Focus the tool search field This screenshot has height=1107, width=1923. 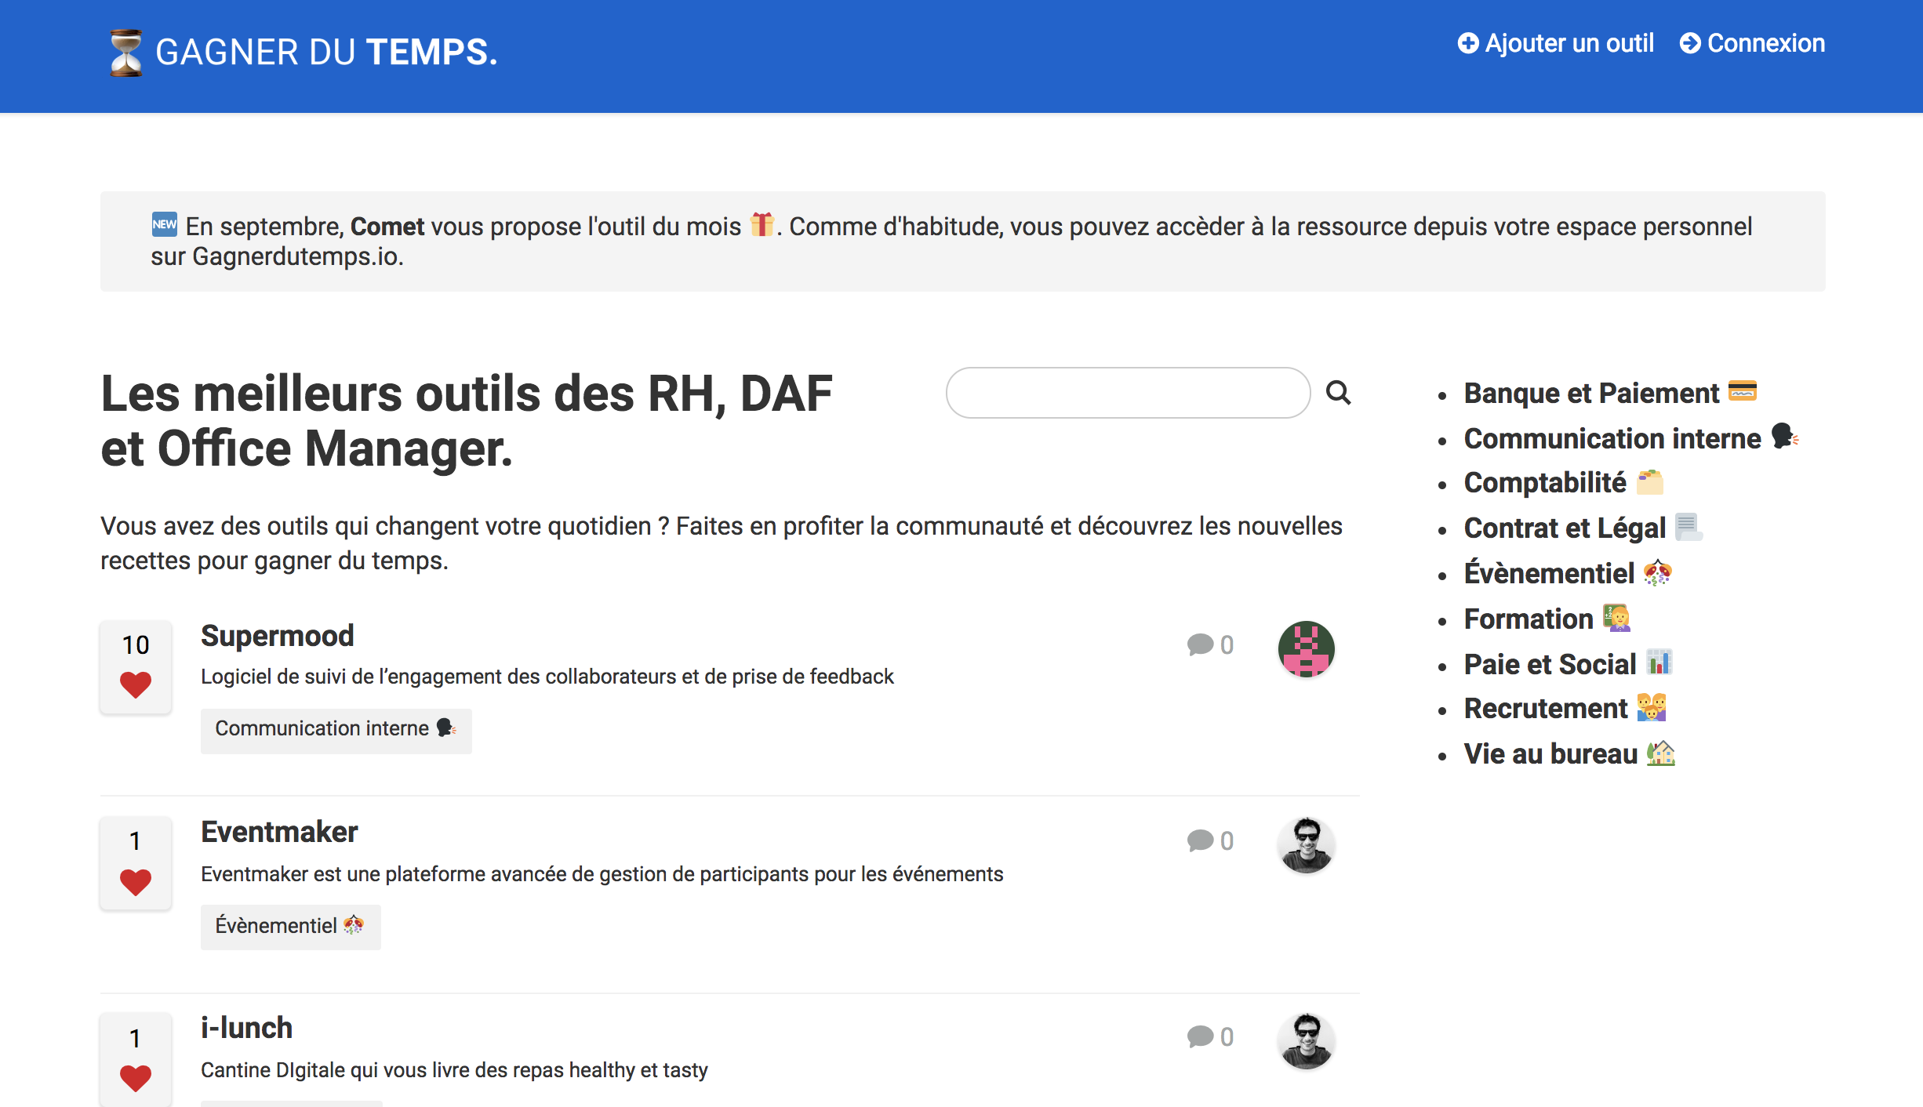(1128, 393)
